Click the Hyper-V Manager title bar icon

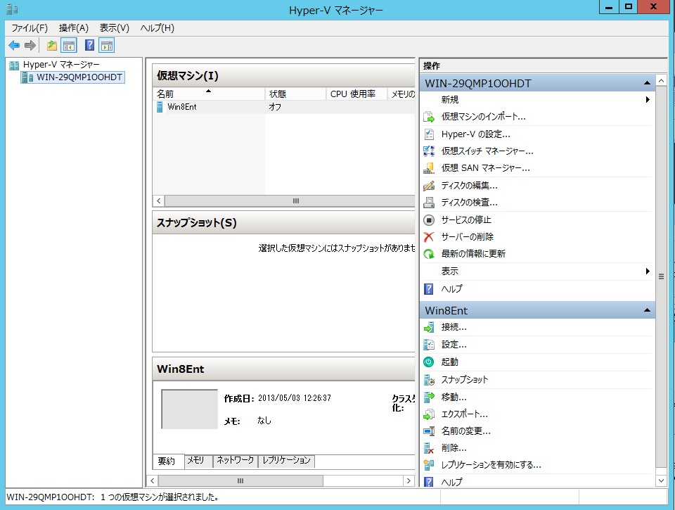pos(12,9)
